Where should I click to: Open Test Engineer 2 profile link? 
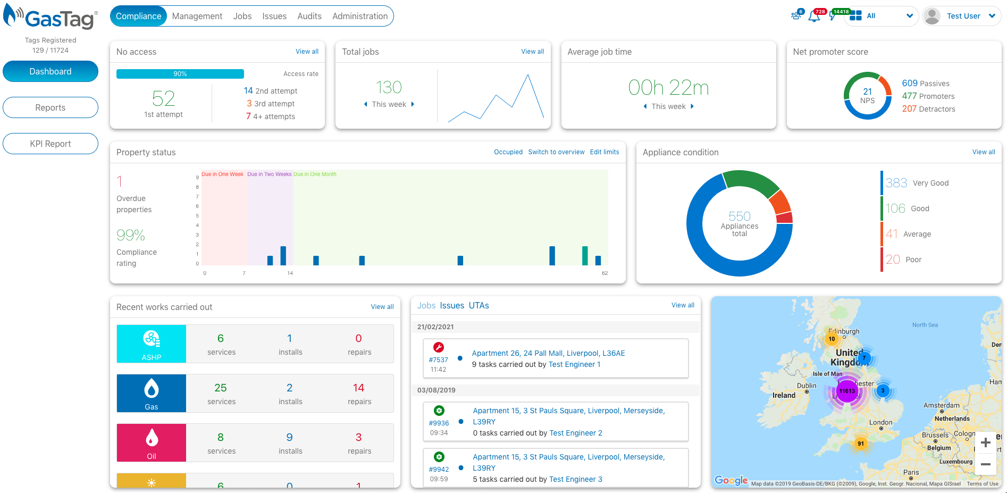(576, 433)
